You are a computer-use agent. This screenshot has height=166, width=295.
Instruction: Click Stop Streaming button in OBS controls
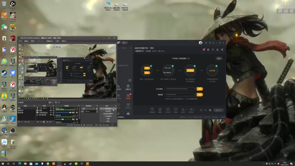(x=108, y=108)
